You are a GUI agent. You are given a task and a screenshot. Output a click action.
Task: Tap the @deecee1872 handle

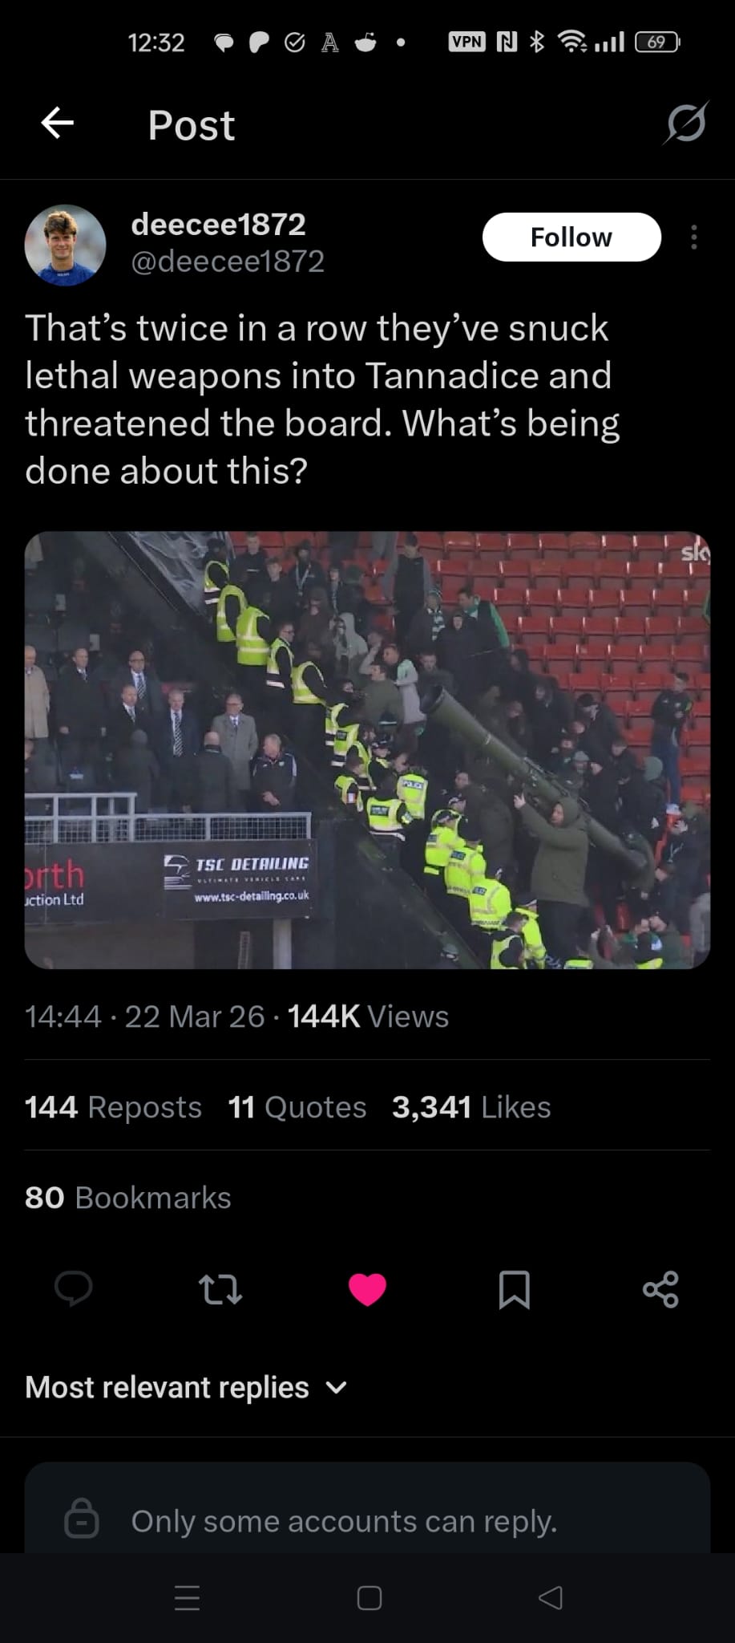click(x=228, y=262)
